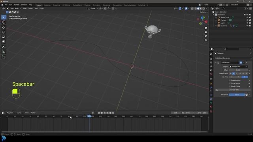Open the timeline Marker menu
Image resolution: width=253 pixels, height=142 pixels.
[33, 113]
